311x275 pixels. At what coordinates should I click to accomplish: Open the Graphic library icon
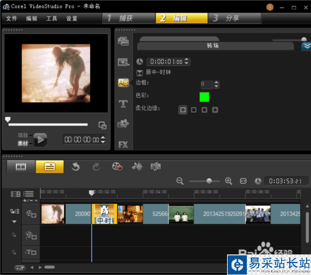coord(123,123)
